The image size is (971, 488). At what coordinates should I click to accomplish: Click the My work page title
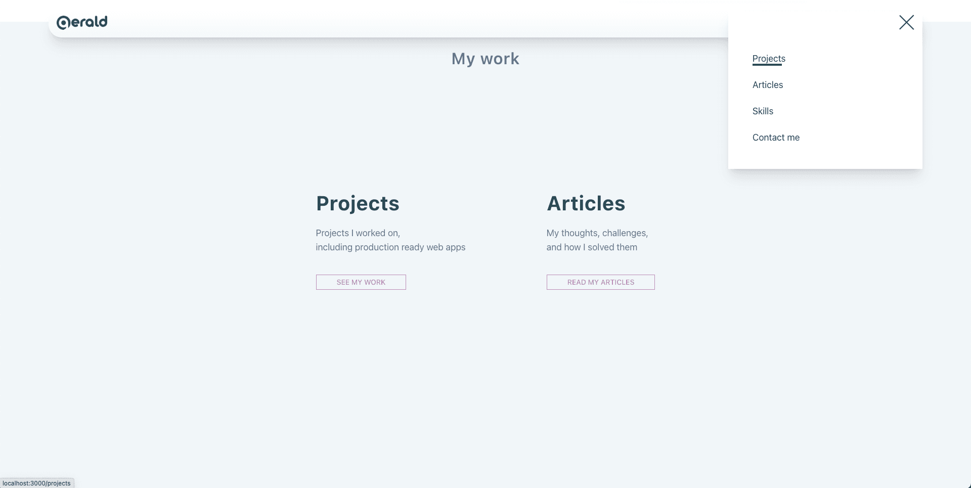(485, 59)
